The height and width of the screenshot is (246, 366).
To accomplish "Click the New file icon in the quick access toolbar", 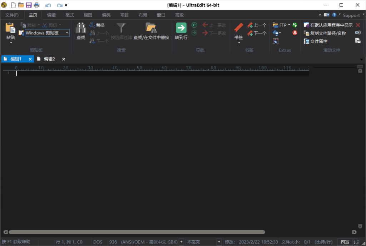I will pyautogui.click(x=13, y=5).
